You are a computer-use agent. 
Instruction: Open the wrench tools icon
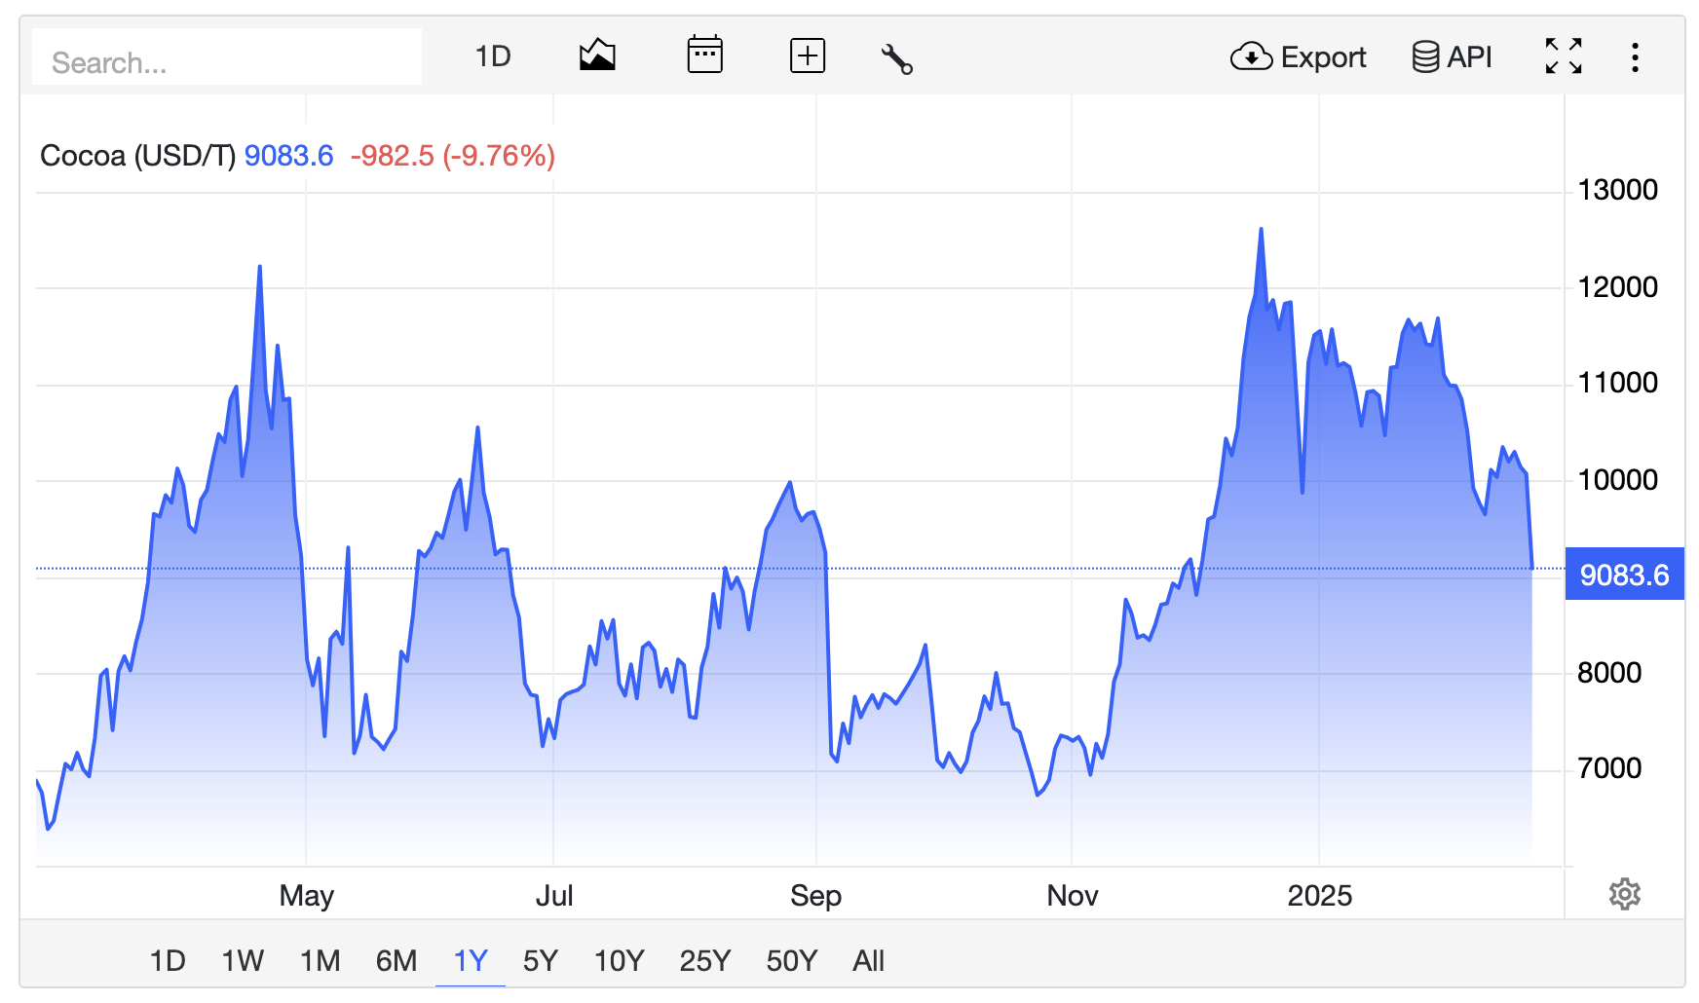click(x=896, y=58)
